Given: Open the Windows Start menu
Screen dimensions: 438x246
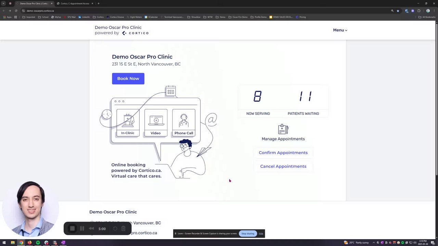Looking at the screenshot, I should click(4, 243).
